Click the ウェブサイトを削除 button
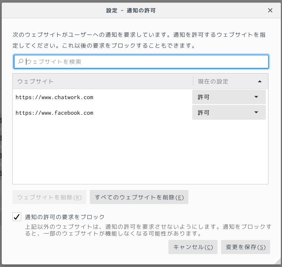 [49, 197]
